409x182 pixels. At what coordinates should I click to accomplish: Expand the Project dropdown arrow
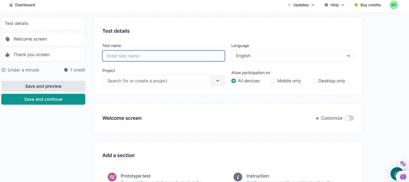click(x=217, y=81)
